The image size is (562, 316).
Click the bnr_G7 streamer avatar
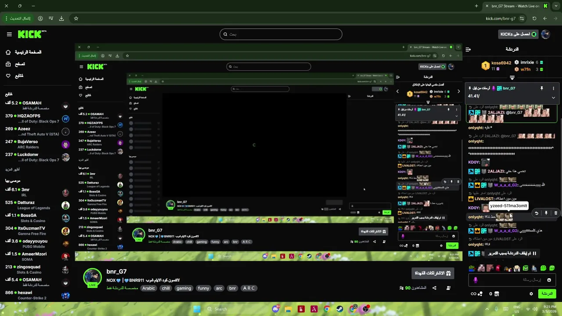coord(93,277)
